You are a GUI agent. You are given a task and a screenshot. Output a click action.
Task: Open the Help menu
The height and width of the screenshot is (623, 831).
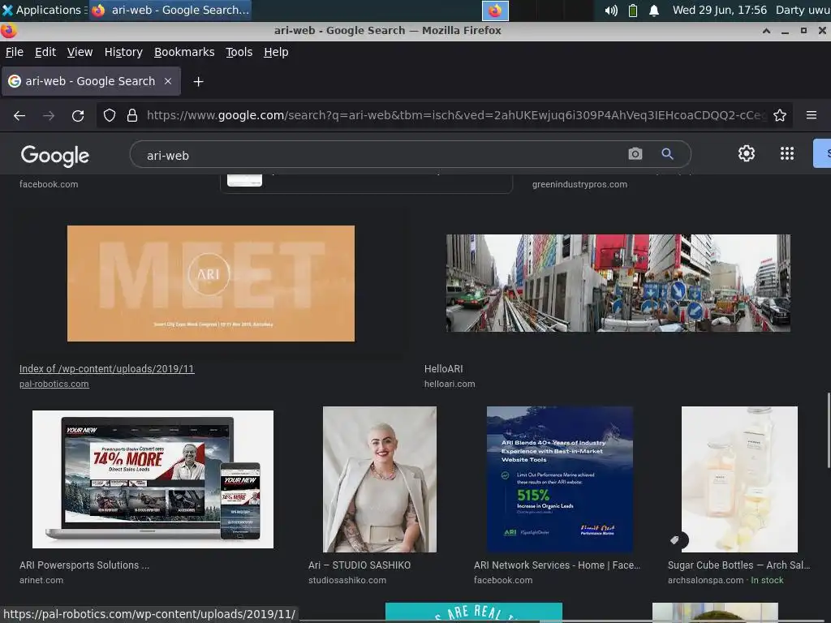point(276,52)
